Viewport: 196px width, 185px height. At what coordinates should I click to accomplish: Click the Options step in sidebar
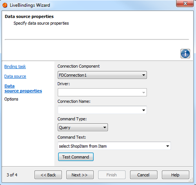(11, 99)
